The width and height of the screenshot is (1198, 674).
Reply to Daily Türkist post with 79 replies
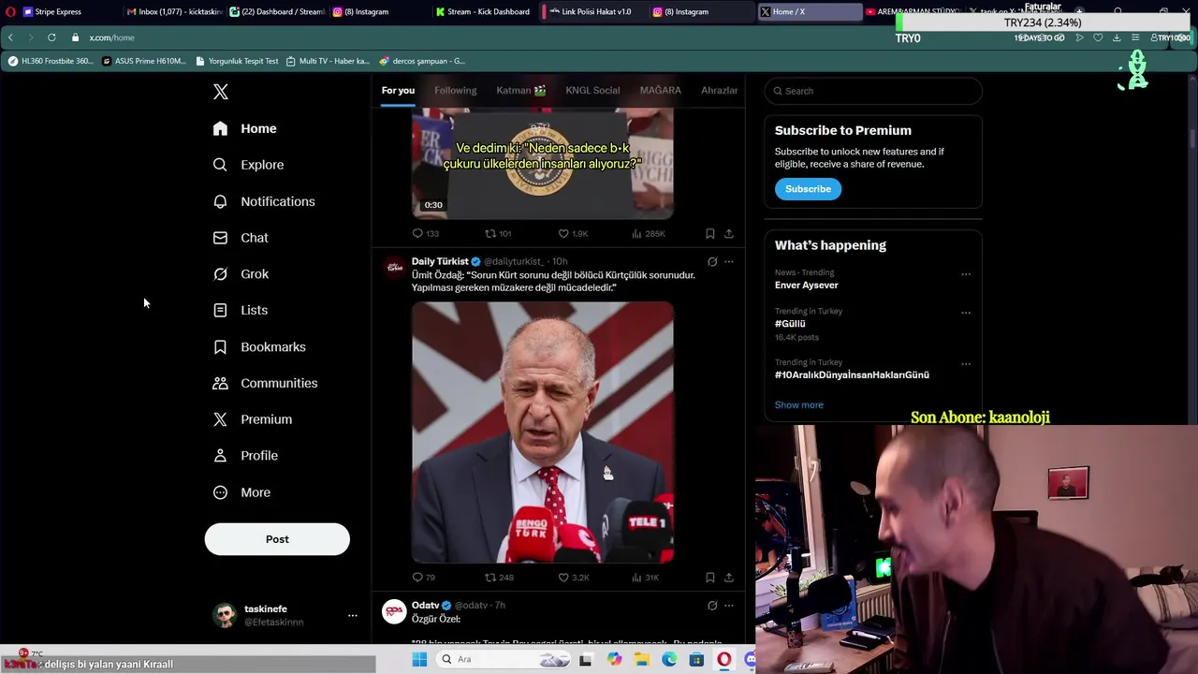coord(424,578)
